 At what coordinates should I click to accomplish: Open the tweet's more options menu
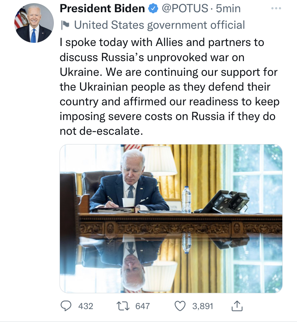(276, 9)
